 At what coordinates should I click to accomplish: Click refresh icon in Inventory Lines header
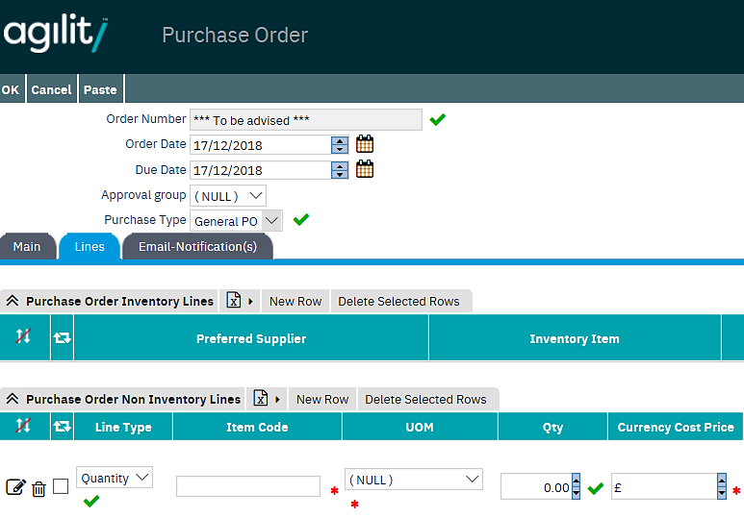[x=62, y=338]
